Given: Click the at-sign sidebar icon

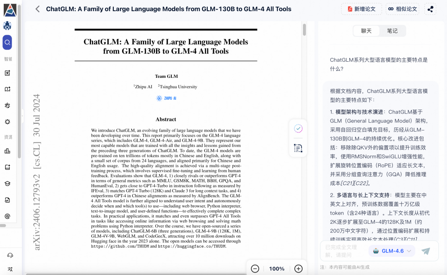Looking at the screenshot, I should click(x=7, y=216).
